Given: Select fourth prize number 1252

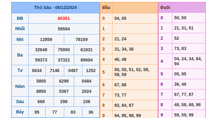Looking at the screenshot, I should 91,70.
